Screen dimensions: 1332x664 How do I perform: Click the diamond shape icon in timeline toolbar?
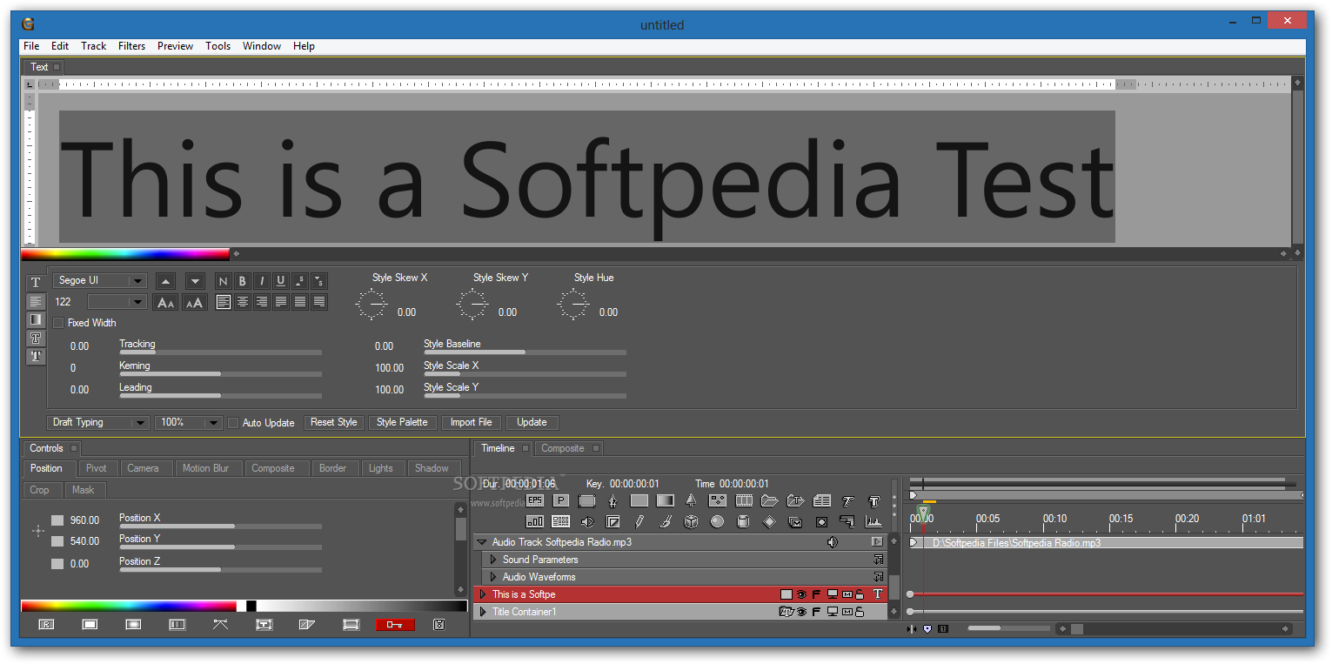769,521
